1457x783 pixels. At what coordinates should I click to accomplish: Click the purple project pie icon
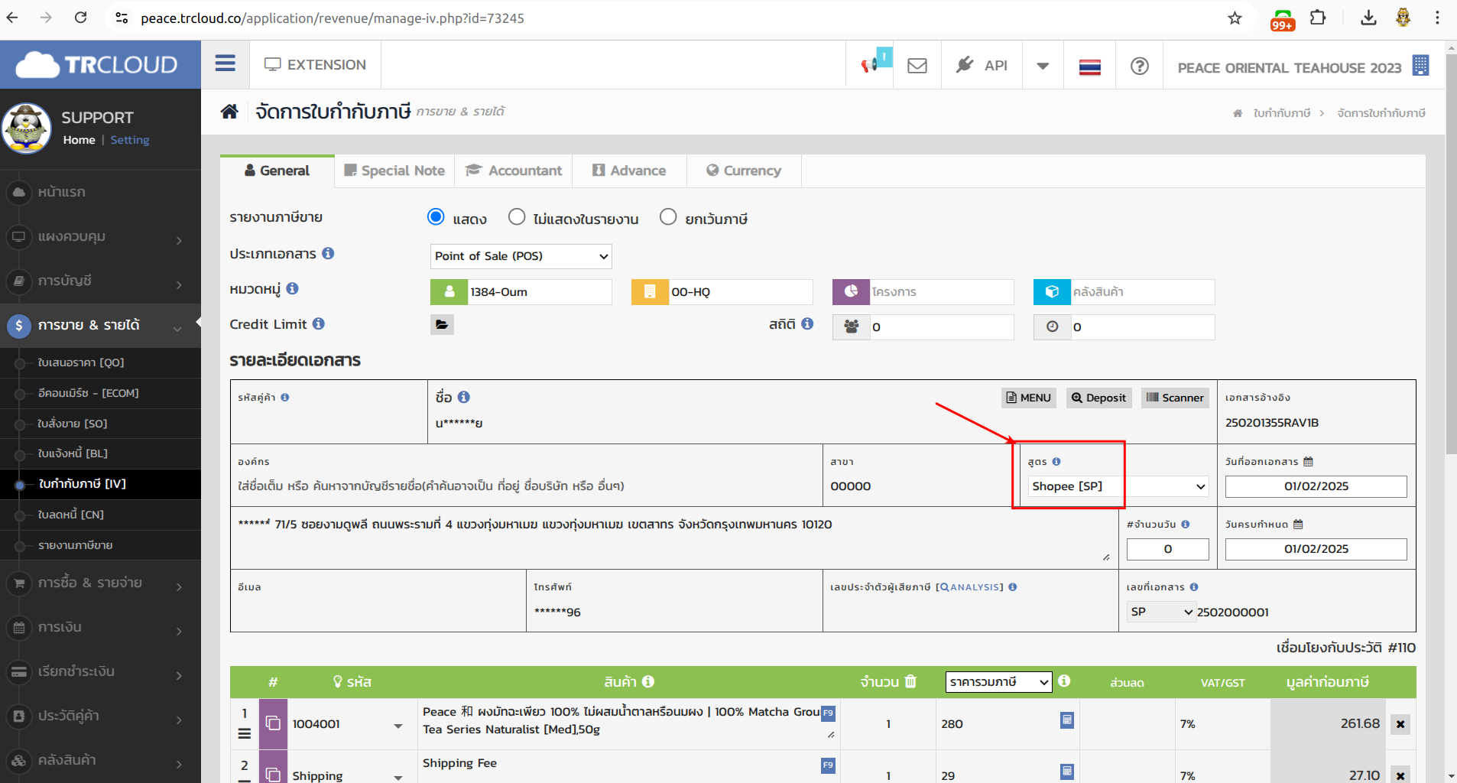851,292
